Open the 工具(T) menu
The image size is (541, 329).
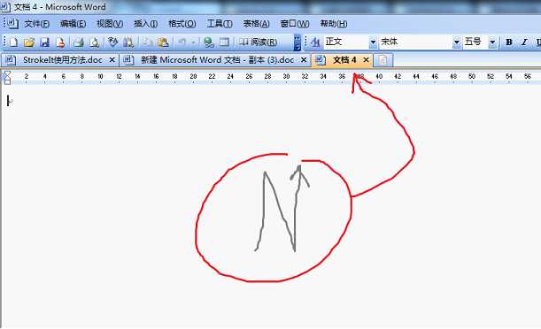pos(220,24)
